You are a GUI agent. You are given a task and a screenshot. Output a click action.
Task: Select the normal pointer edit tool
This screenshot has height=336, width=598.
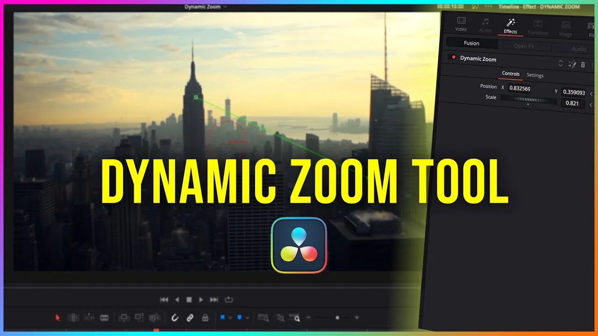pyautogui.click(x=57, y=317)
